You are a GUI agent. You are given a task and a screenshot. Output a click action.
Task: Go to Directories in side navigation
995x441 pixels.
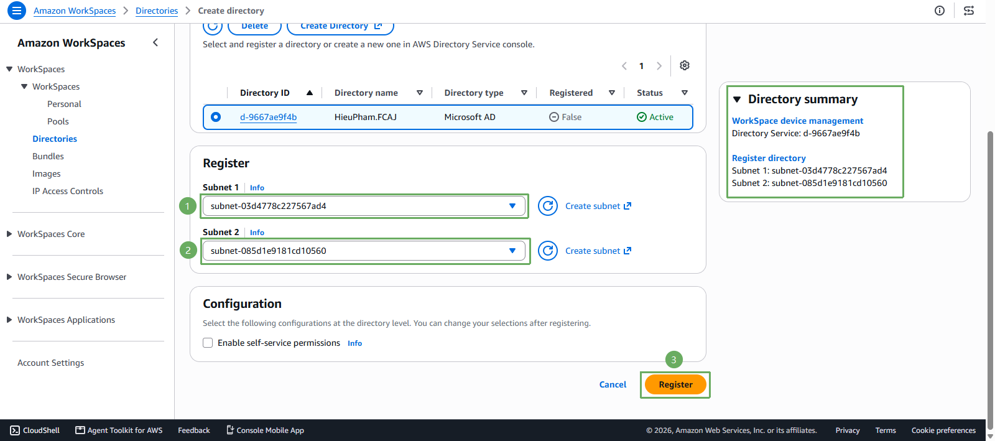coord(55,139)
